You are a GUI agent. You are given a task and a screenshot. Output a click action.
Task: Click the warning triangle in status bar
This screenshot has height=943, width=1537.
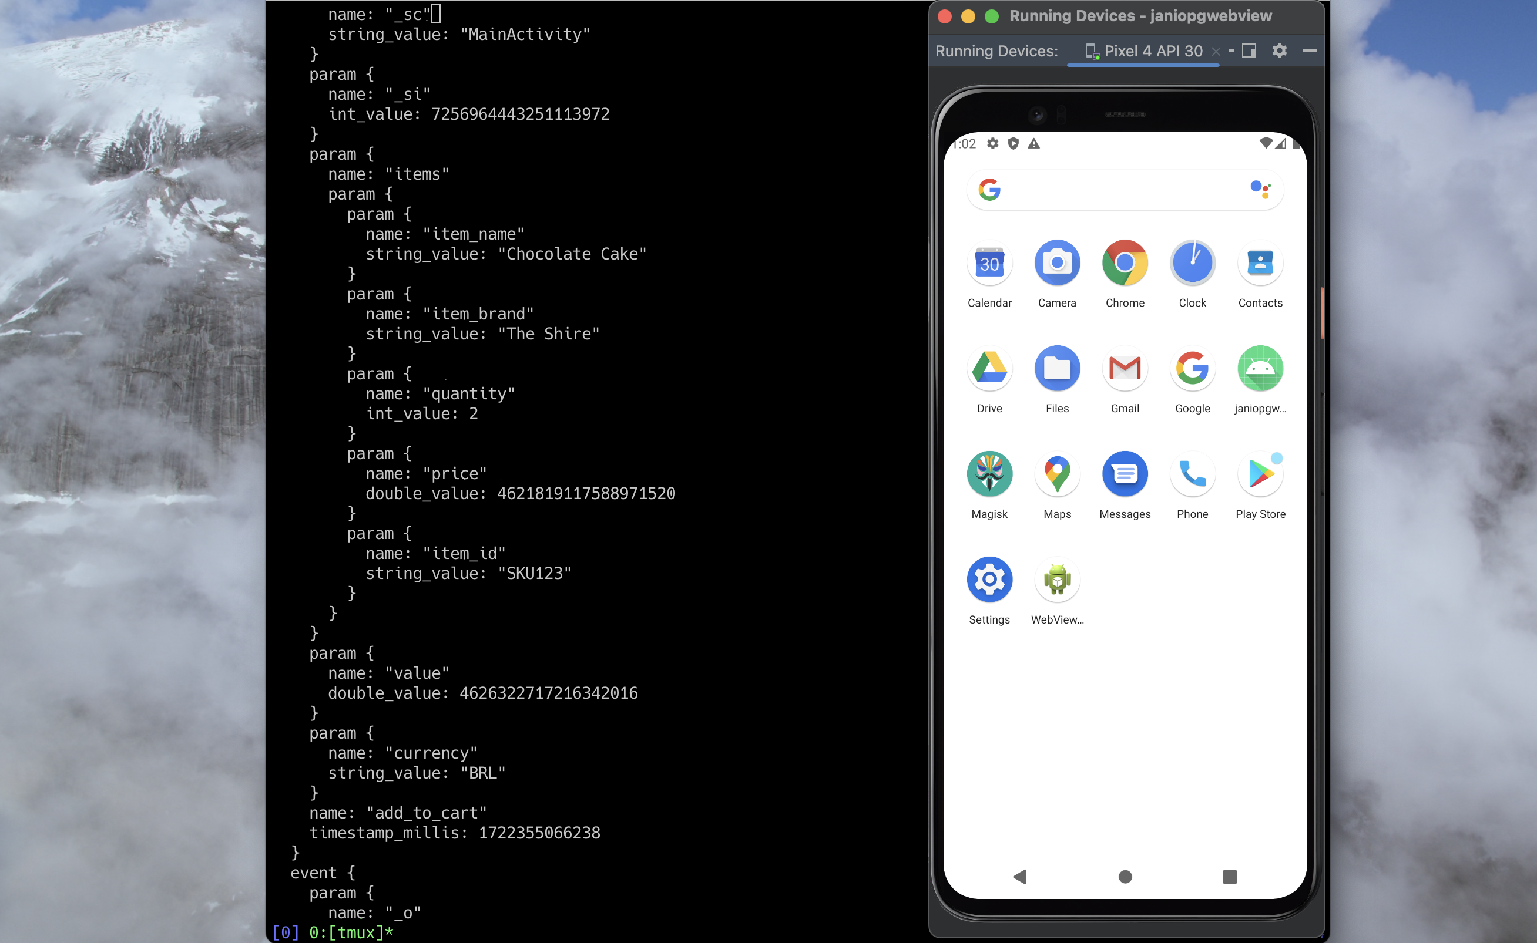1033,143
